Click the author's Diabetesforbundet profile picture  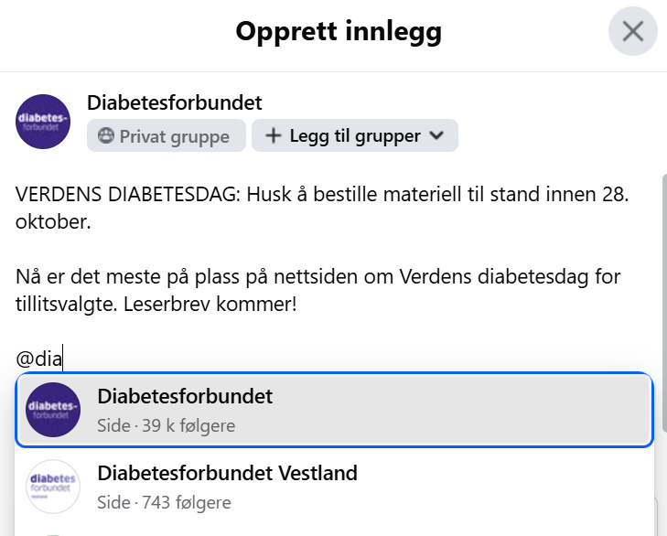click(x=43, y=122)
